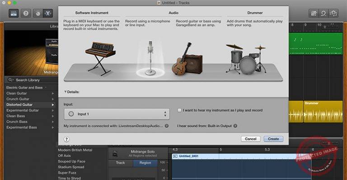Click editor ruler at bar 5.3
The image size is (347, 180).
coord(267,149)
